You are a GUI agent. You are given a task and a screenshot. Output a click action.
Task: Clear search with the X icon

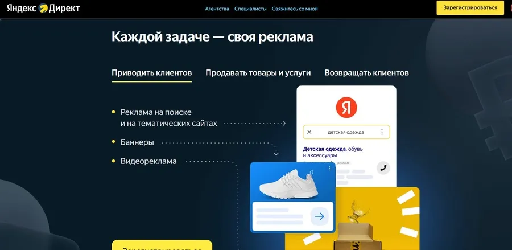click(309, 132)
